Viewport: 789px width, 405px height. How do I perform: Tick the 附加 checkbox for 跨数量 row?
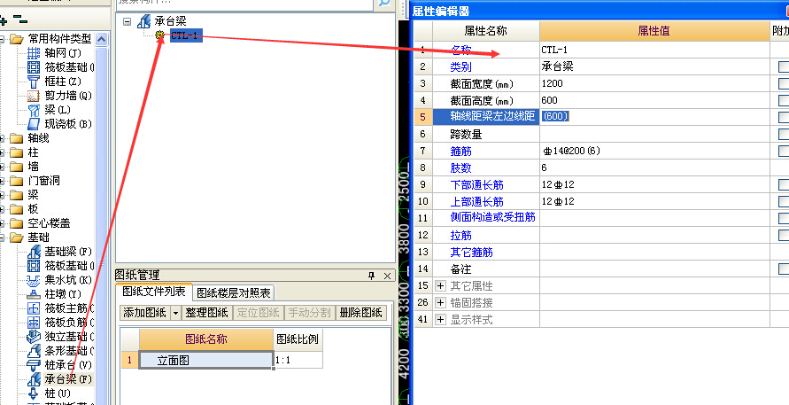click(784, 134)
